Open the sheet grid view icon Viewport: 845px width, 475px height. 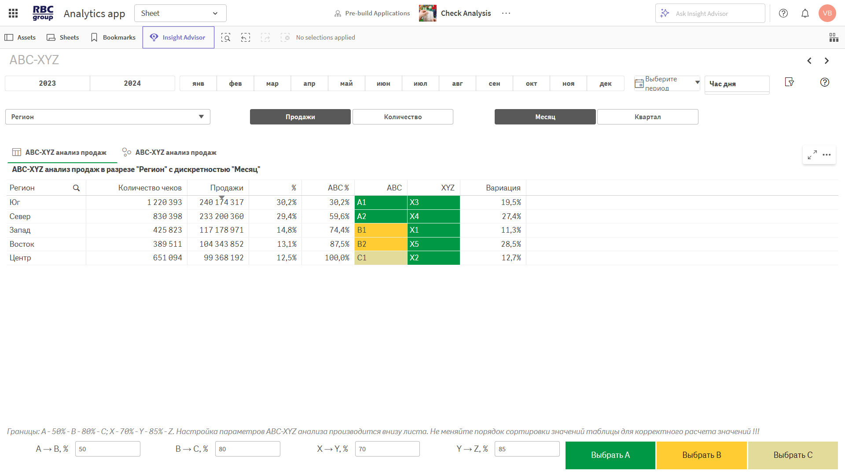pos(834,37)
